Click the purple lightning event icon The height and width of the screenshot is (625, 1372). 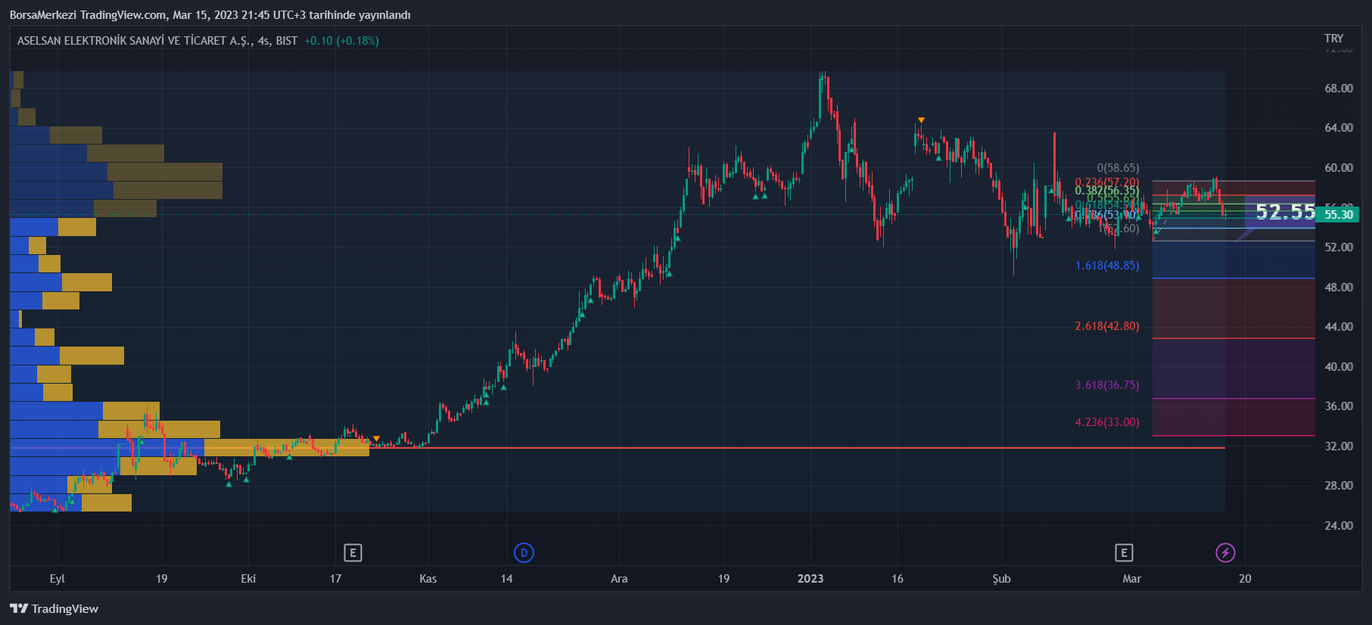click(x=1225, y=553)
